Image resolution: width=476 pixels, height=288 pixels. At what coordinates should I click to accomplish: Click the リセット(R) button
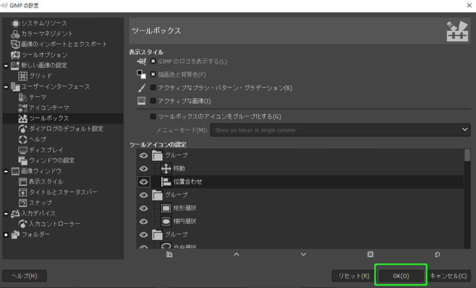pos(353,276)
